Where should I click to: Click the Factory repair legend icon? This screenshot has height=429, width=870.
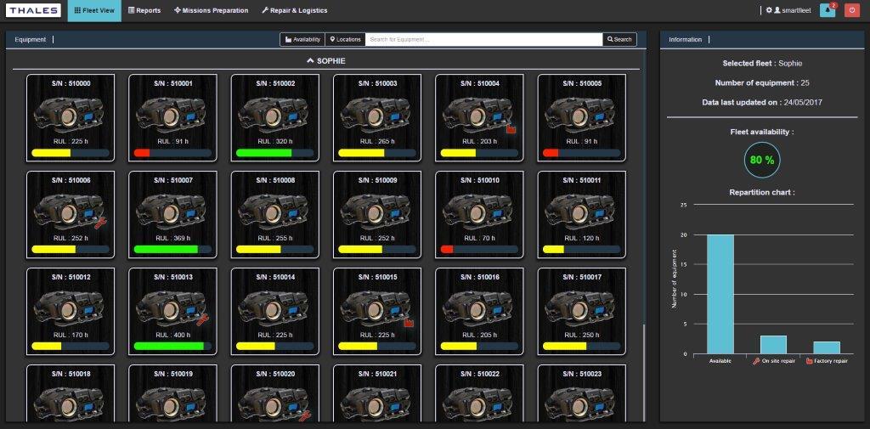pyautogui.click(x=809, y=361)
